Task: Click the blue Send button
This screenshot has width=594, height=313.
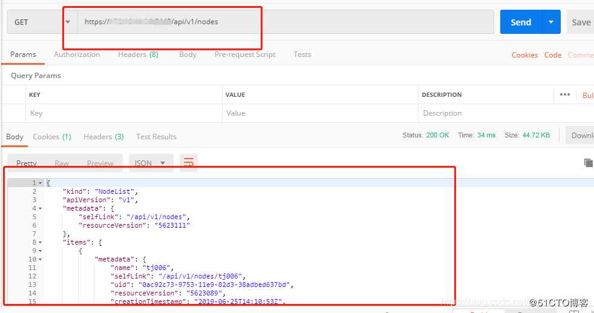Action: [521, 22]
